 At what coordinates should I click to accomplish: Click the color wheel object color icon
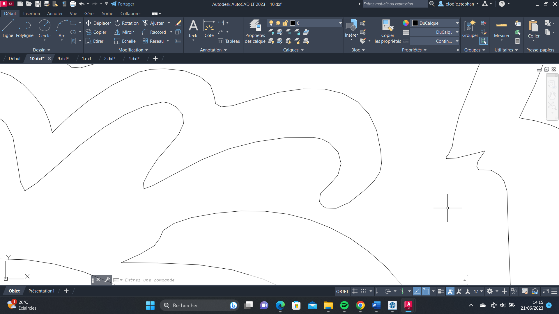click(x=406, y=23)
